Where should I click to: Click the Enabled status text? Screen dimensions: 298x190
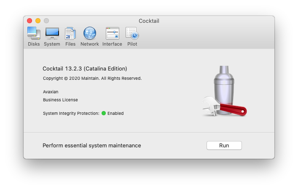point(115,113)
